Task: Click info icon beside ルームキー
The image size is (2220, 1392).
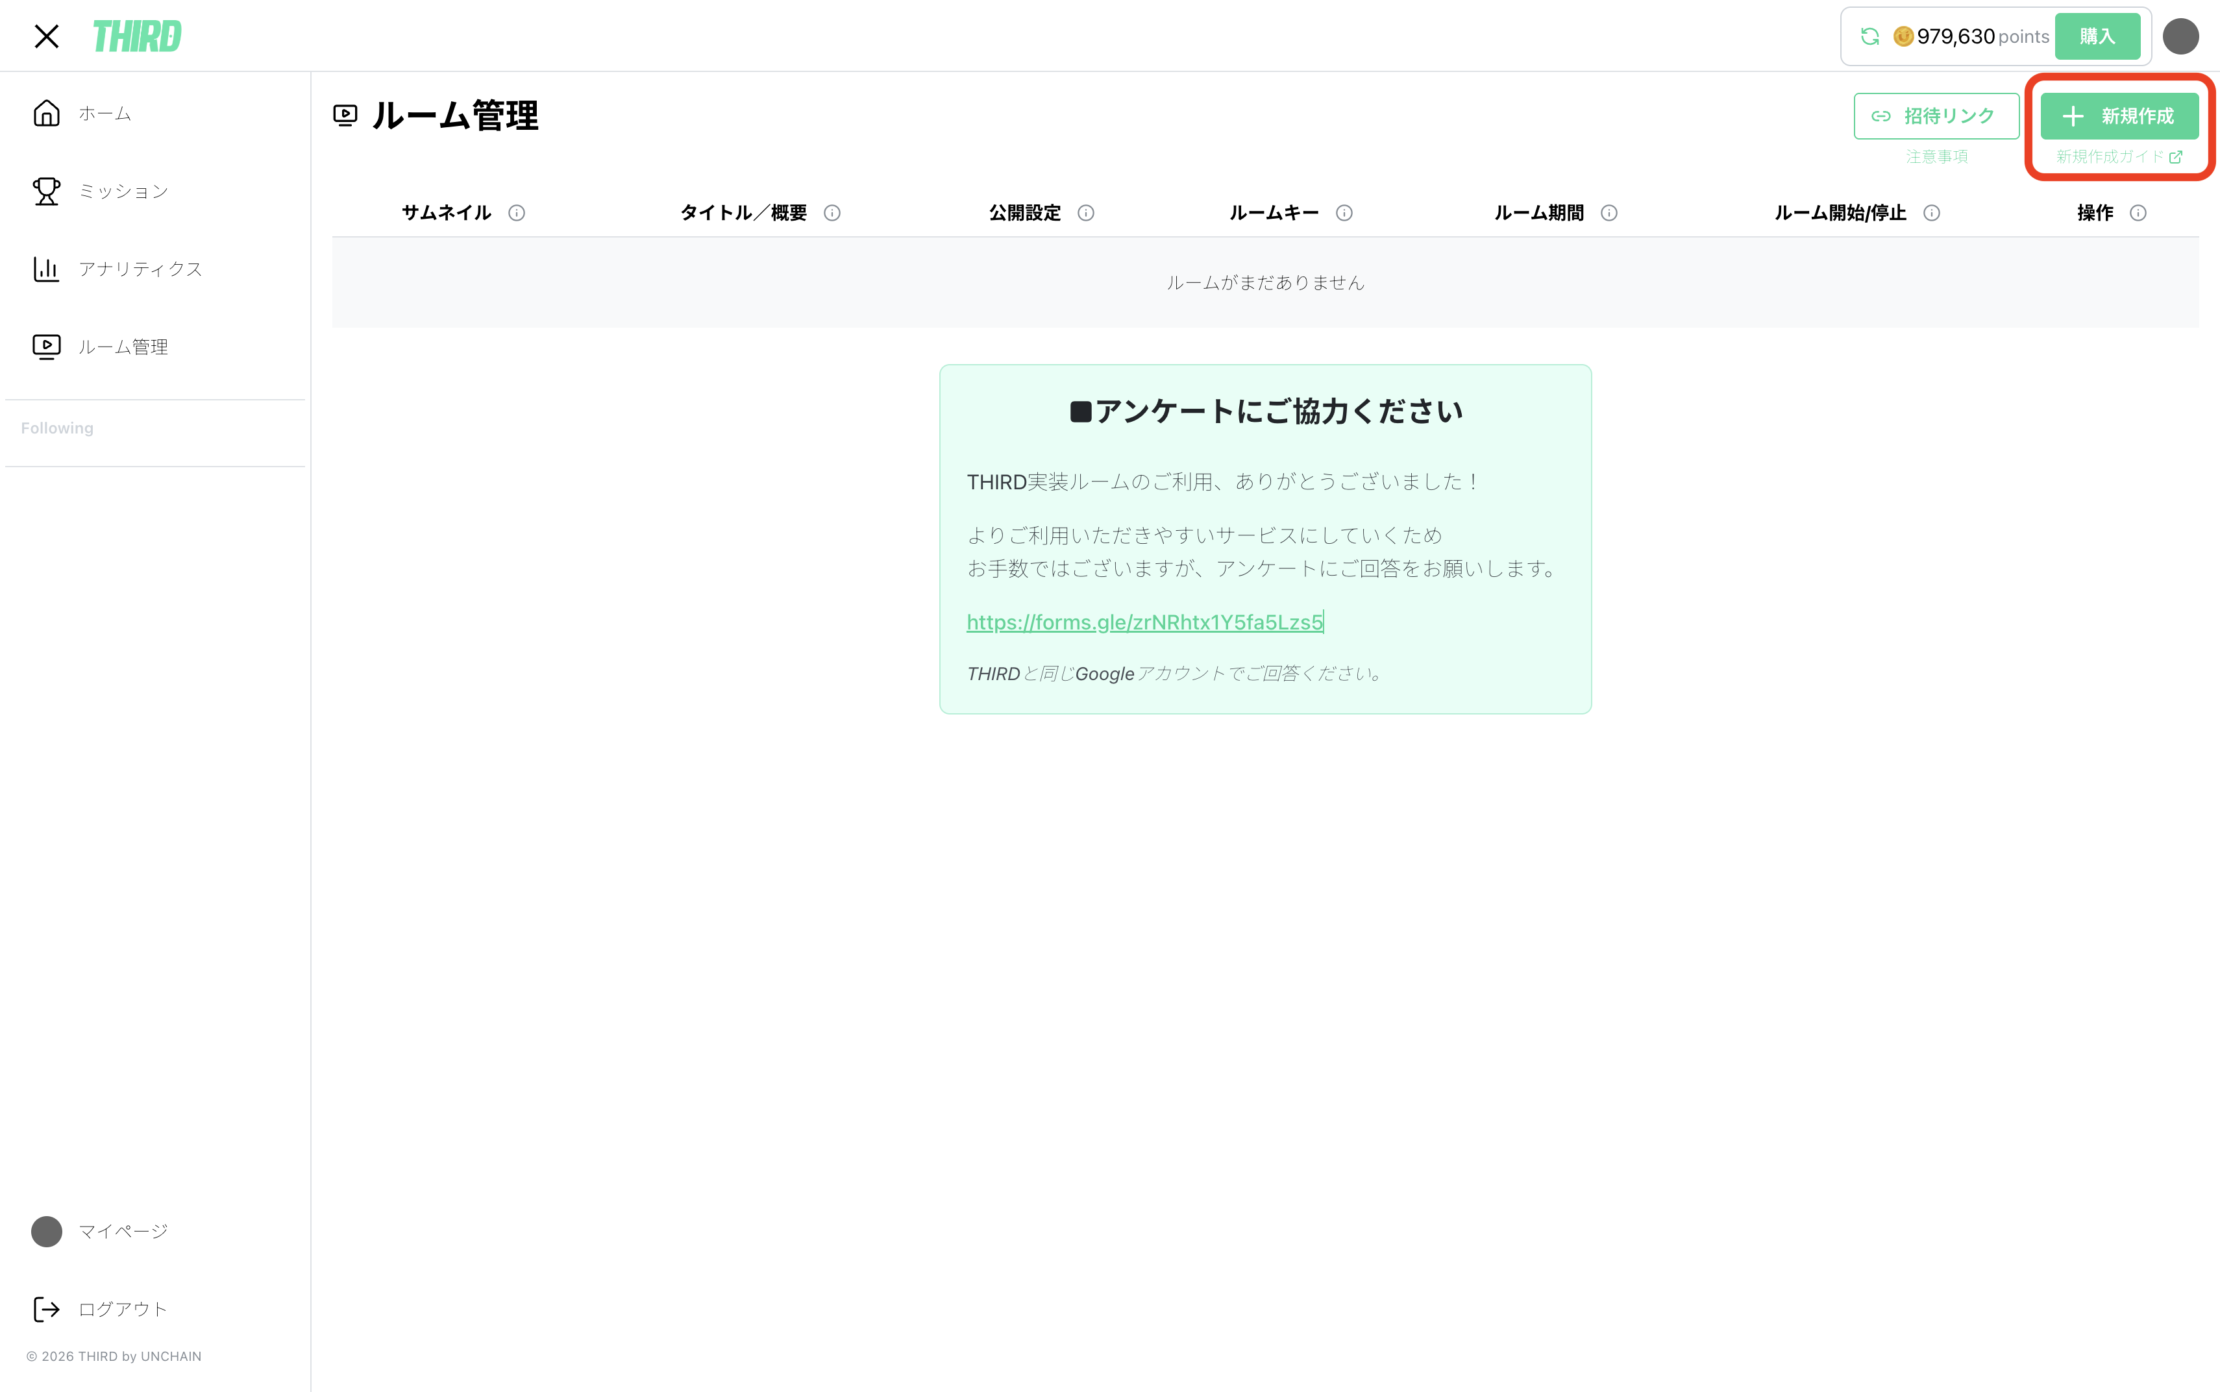Action: point(1344,213)
